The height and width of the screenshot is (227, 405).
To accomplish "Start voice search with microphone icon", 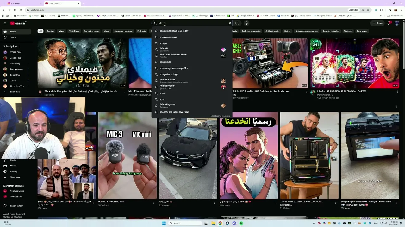I will click(246, 23).
